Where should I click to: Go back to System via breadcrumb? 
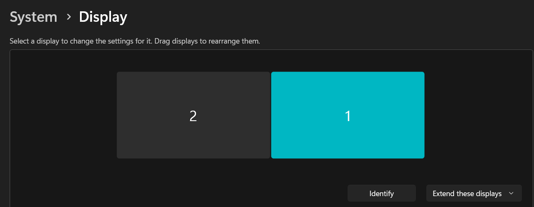click(34, 17)
